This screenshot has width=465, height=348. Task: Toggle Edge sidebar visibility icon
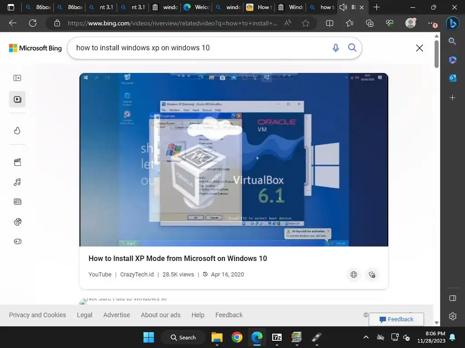tap(453, 298)
